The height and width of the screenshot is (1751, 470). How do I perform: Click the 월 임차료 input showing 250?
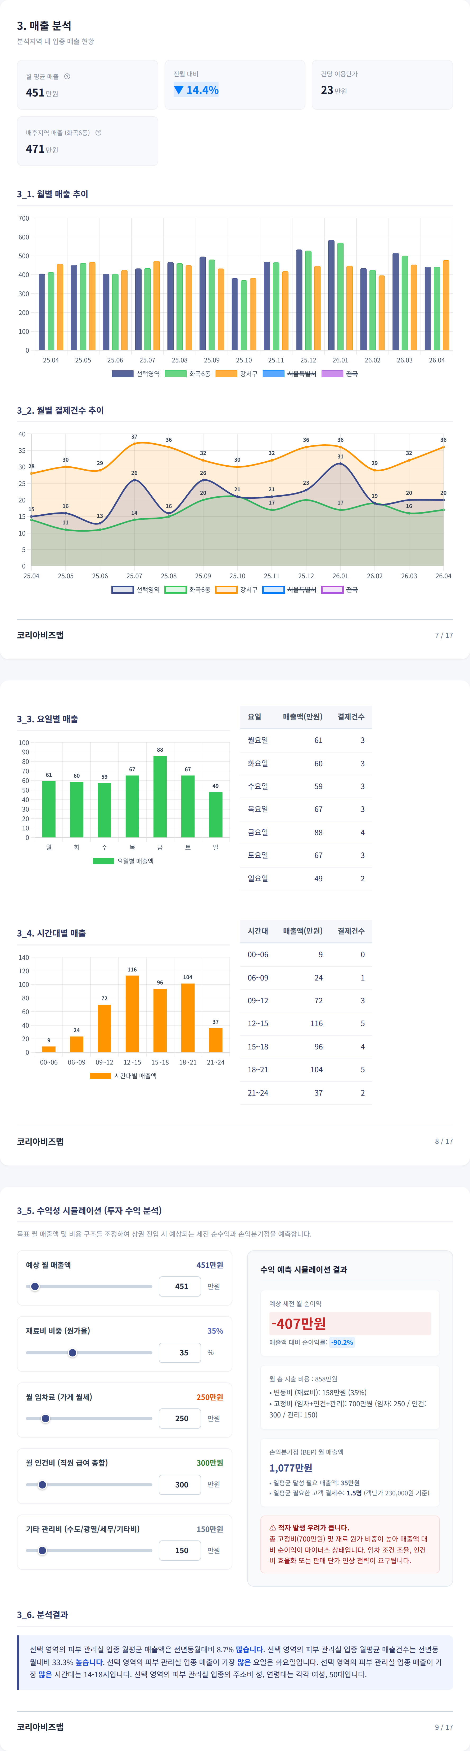coord(180,1418)
